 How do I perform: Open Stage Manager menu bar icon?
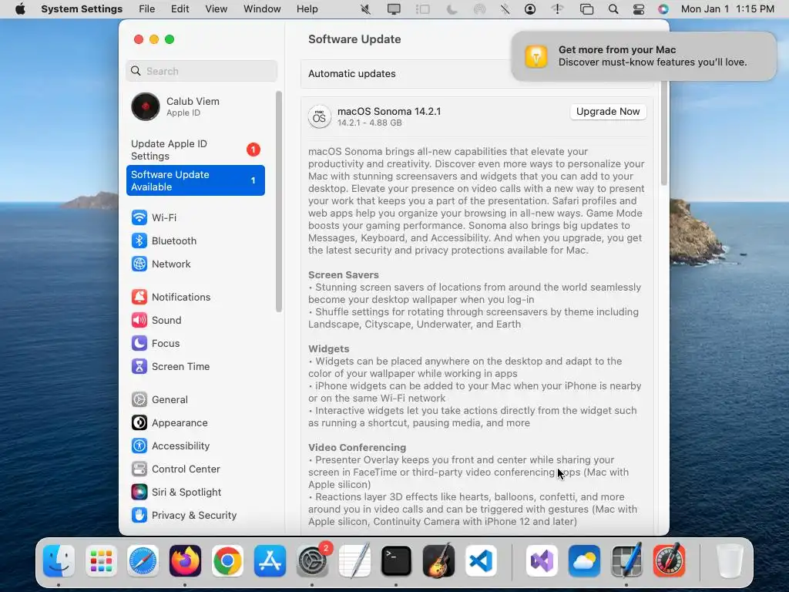coord(423,9)
